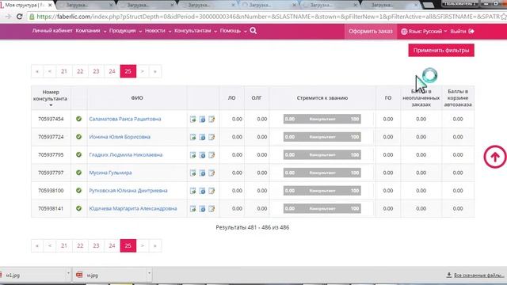Open Юдичева Маргарита Александровна profile link
Screen dimensions: 507x285
pyautogui.click(x=133, y=208)
